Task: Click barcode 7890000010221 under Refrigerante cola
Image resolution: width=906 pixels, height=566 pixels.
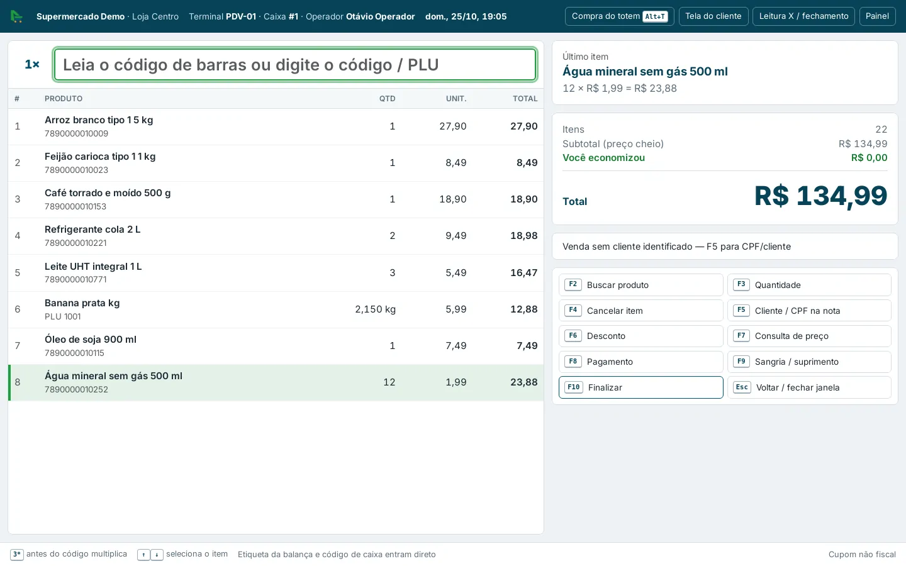Action: [75, 243]
